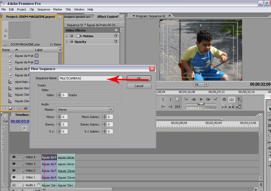
Task: Click OK in the New Sequence dialog
Action: pos(139,78)
